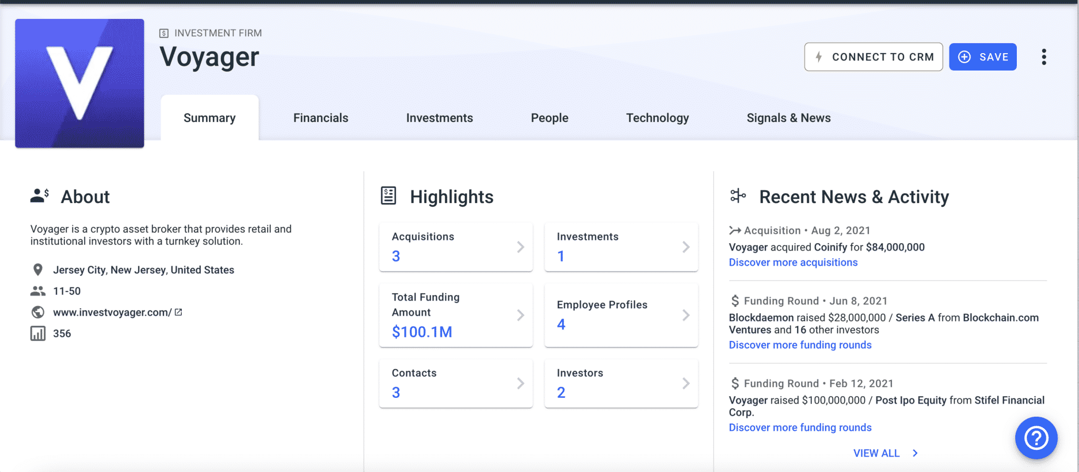Click the plus circle icon in Save button
Image resolution: width=1079 pixels, height=472 pixels.
click(x=964, y=57)
